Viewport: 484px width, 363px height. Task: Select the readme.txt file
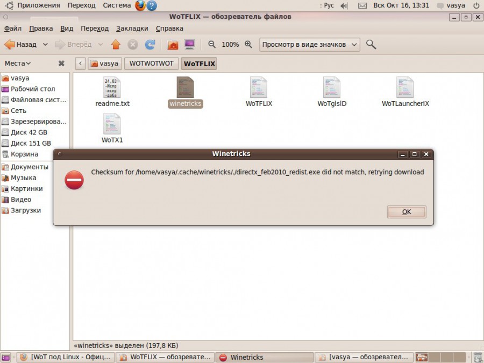click(x=112, y=88)
